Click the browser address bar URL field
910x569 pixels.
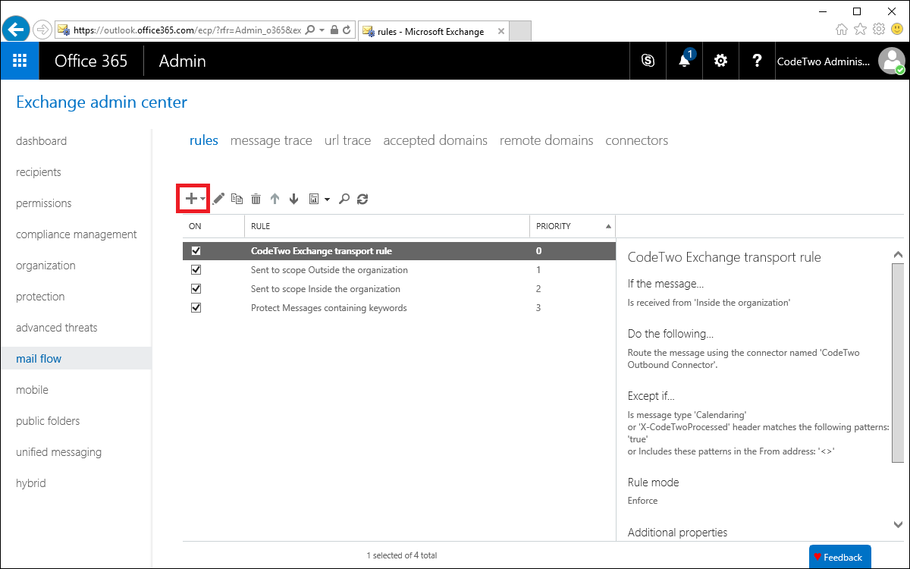coord(188,30)
